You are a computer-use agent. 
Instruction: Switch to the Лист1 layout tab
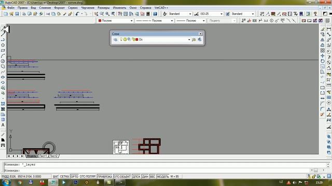[x=43, y=156]
